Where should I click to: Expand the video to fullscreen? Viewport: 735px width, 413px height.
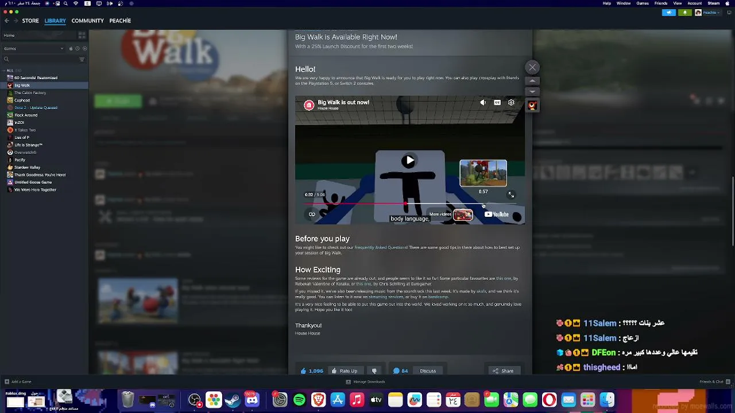511,195
